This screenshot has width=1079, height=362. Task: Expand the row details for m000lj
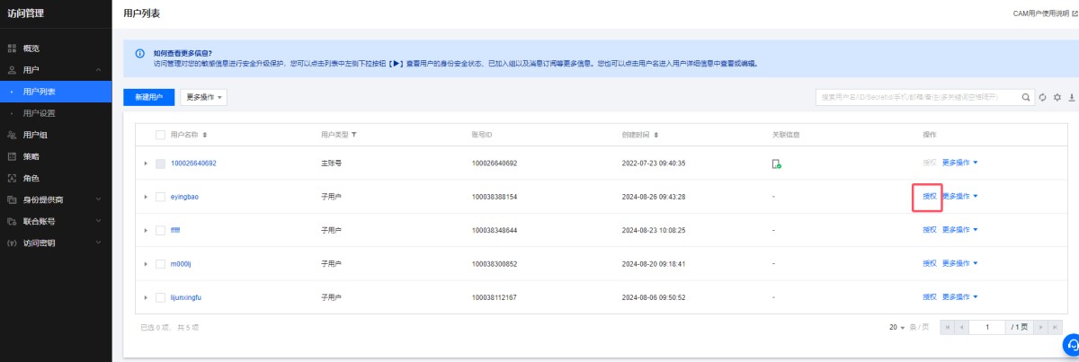146,264
